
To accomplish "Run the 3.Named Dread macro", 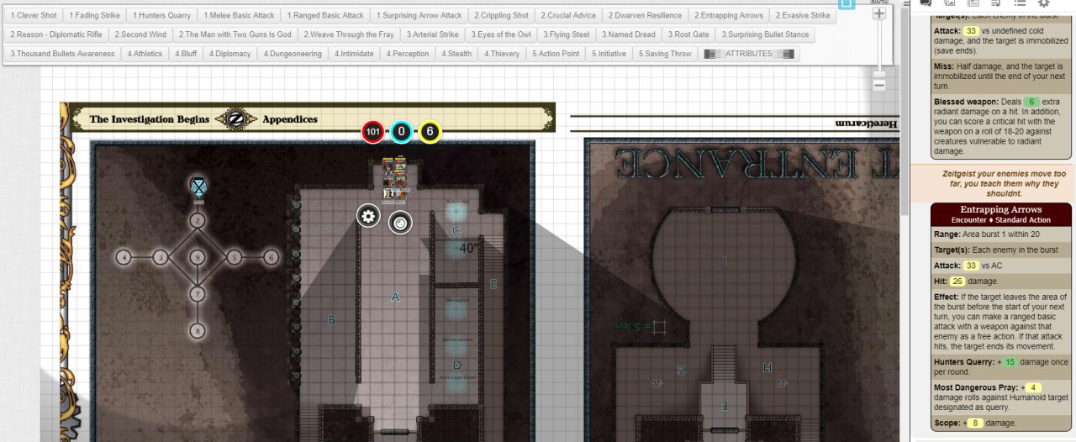I will point(629,34).
